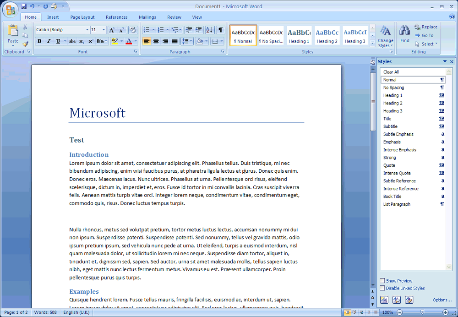The height and width of the screenshot is (317, 458).
Task: Open the font name dropdown
Action: 87,30
